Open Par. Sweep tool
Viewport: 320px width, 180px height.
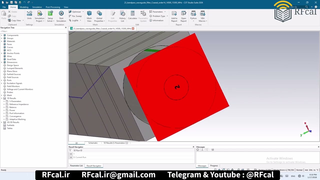pos(75,16)
